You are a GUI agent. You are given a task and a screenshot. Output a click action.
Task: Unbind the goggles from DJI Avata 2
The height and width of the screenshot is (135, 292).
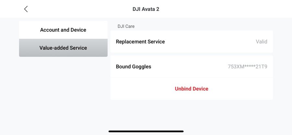pyautogui.click(x=191, y=89)
